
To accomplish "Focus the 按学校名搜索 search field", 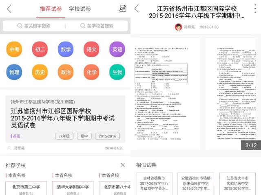I will [97, 26].
